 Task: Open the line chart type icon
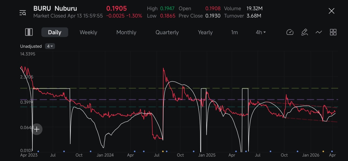coord(319,32)
